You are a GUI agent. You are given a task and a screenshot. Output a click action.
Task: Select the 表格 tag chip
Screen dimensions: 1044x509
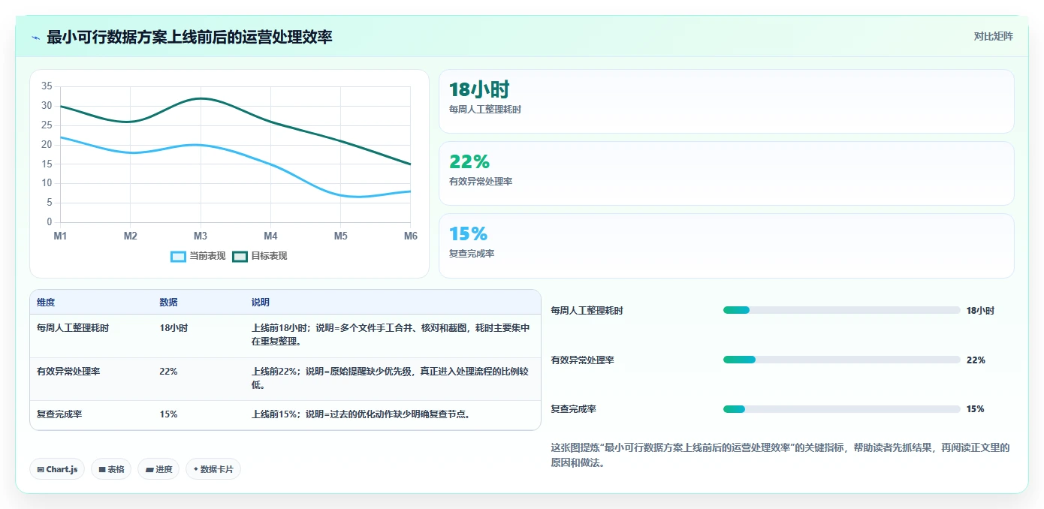(111, 469)
